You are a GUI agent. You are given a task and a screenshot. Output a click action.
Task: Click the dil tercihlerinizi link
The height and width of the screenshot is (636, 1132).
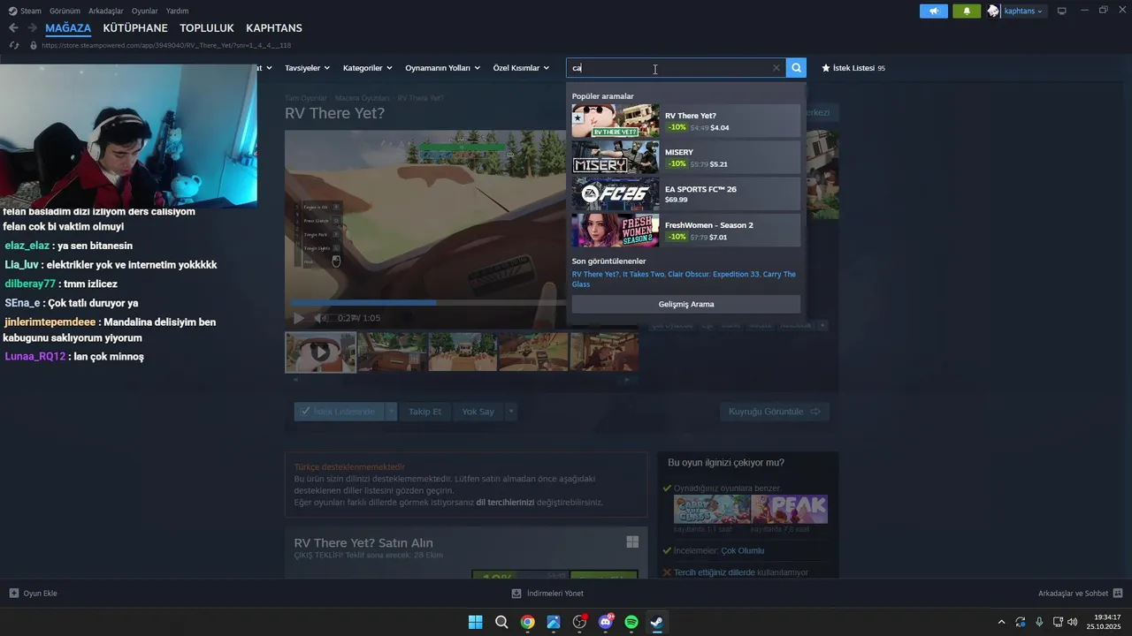click(505, 502)
